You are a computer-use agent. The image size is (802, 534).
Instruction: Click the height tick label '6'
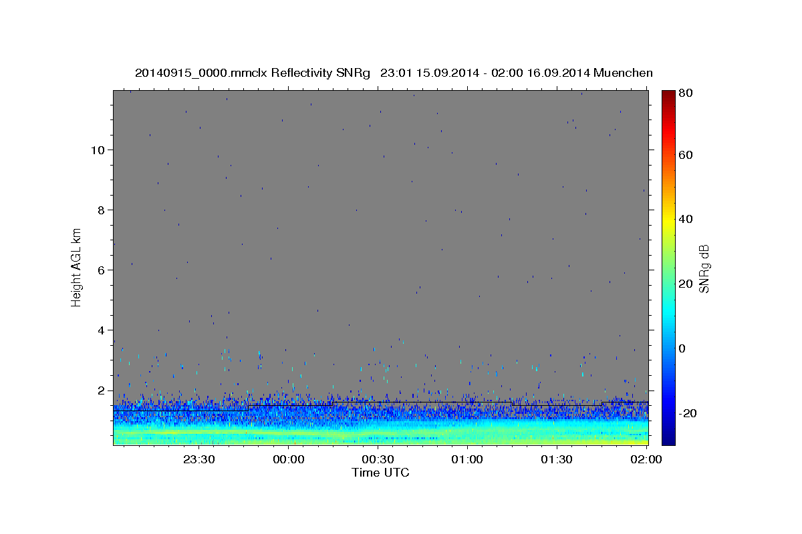pyautogui.click(x=100, y=270)
